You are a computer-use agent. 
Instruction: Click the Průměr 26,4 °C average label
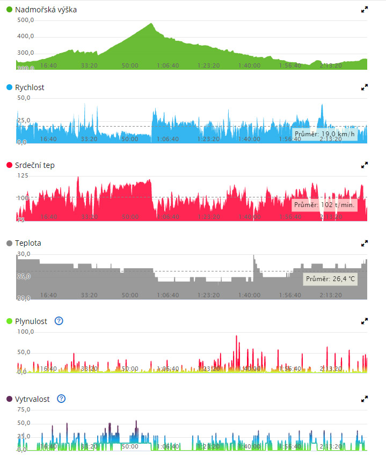click(330, 279)
